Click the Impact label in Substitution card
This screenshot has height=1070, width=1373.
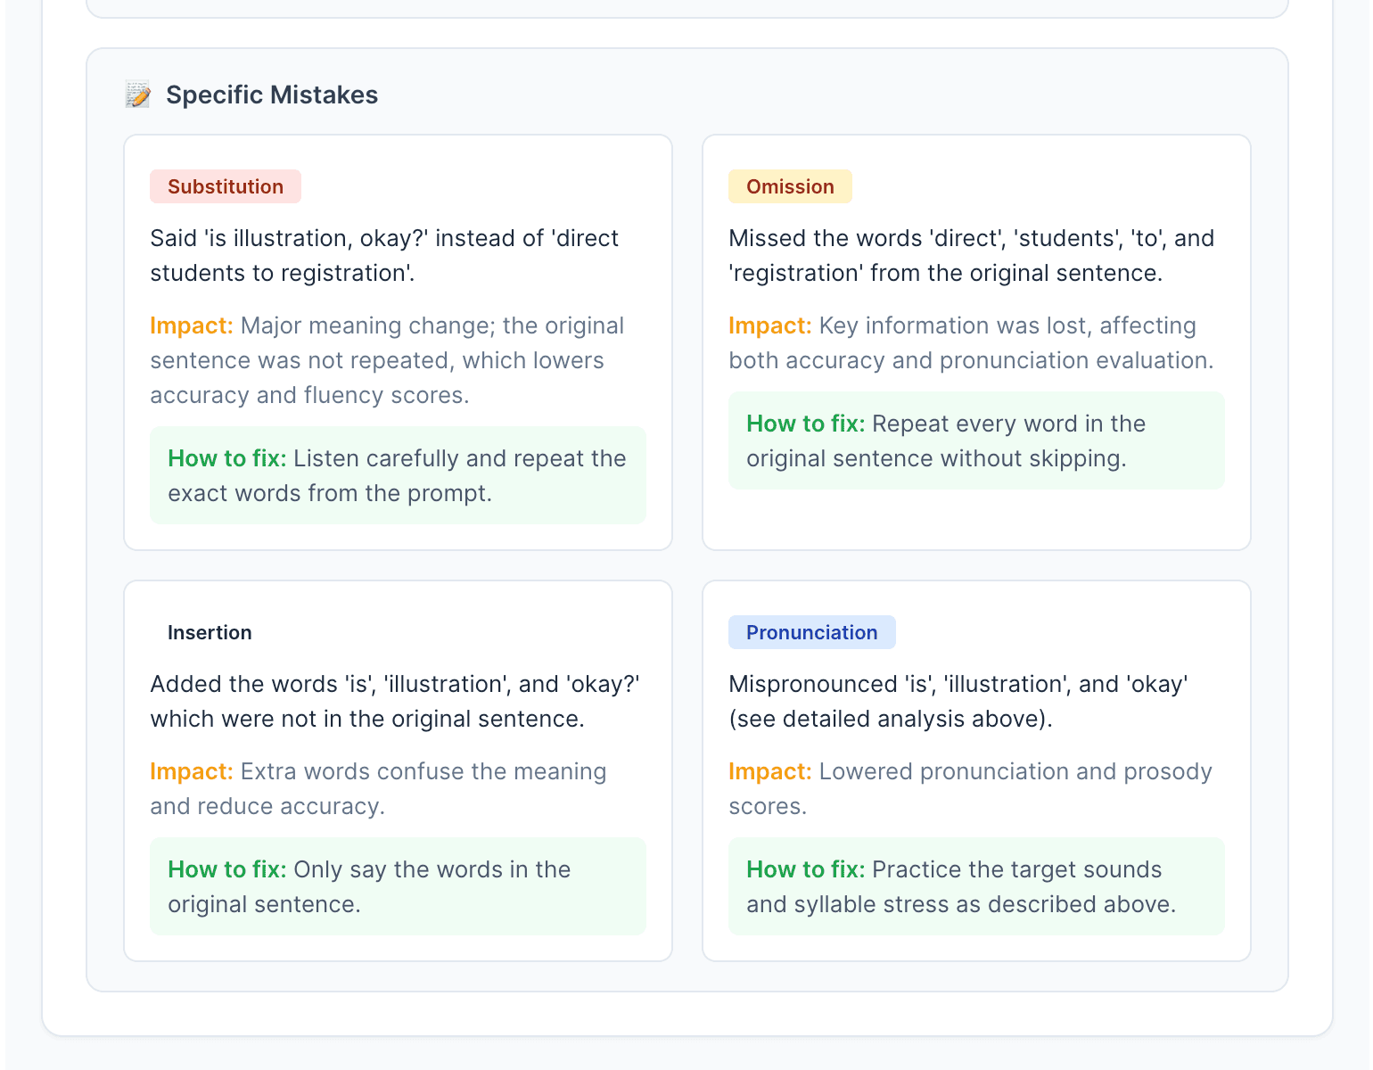192,325
